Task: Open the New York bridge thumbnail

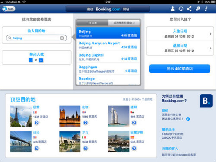Action: [21, 142]
